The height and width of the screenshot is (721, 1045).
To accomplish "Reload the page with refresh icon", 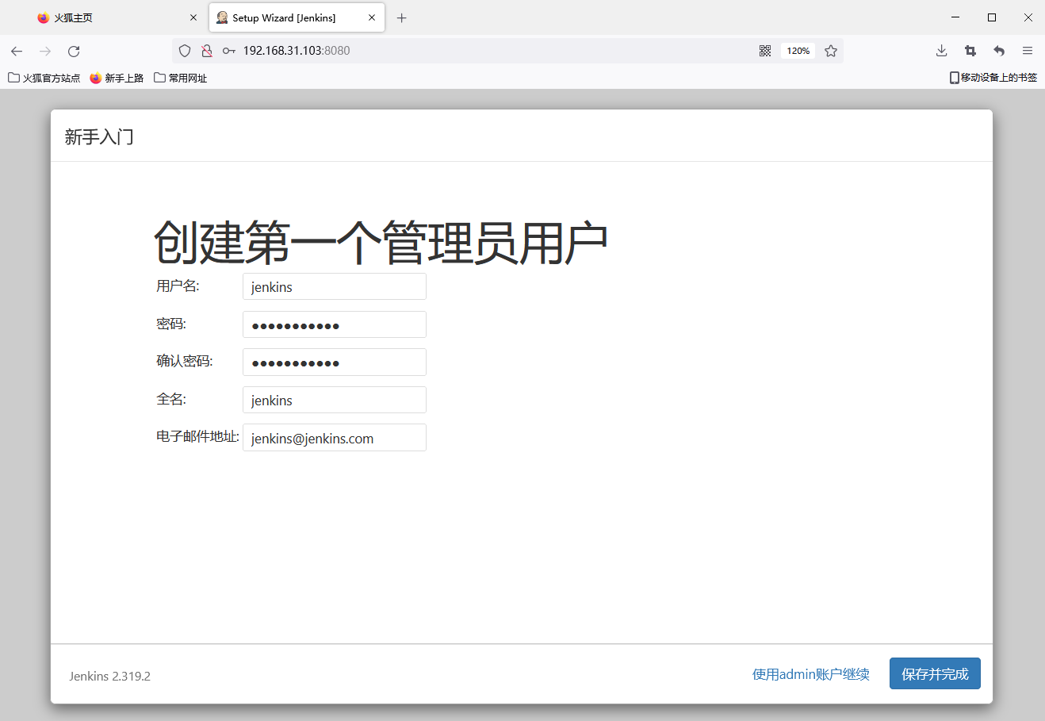I will pyautogui.click(x=74, y=51).
